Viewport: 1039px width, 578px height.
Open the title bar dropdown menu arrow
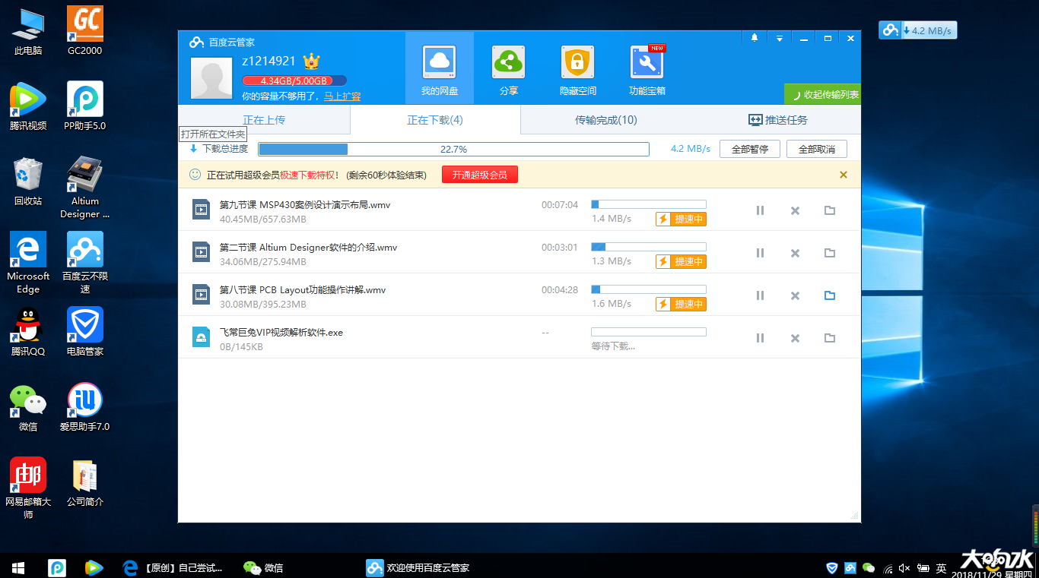tap(780, 38)
